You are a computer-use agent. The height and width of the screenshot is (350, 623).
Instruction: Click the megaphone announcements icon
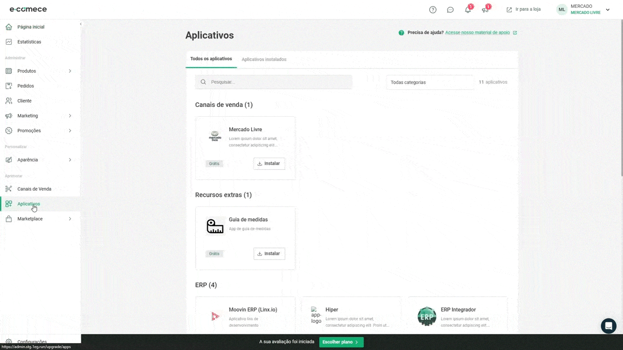point(485,10)
